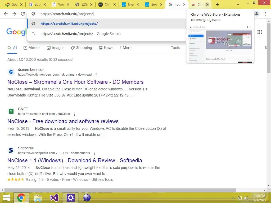
Task: Switch to the 'at si' Google tab
Action: coord(36,4)
